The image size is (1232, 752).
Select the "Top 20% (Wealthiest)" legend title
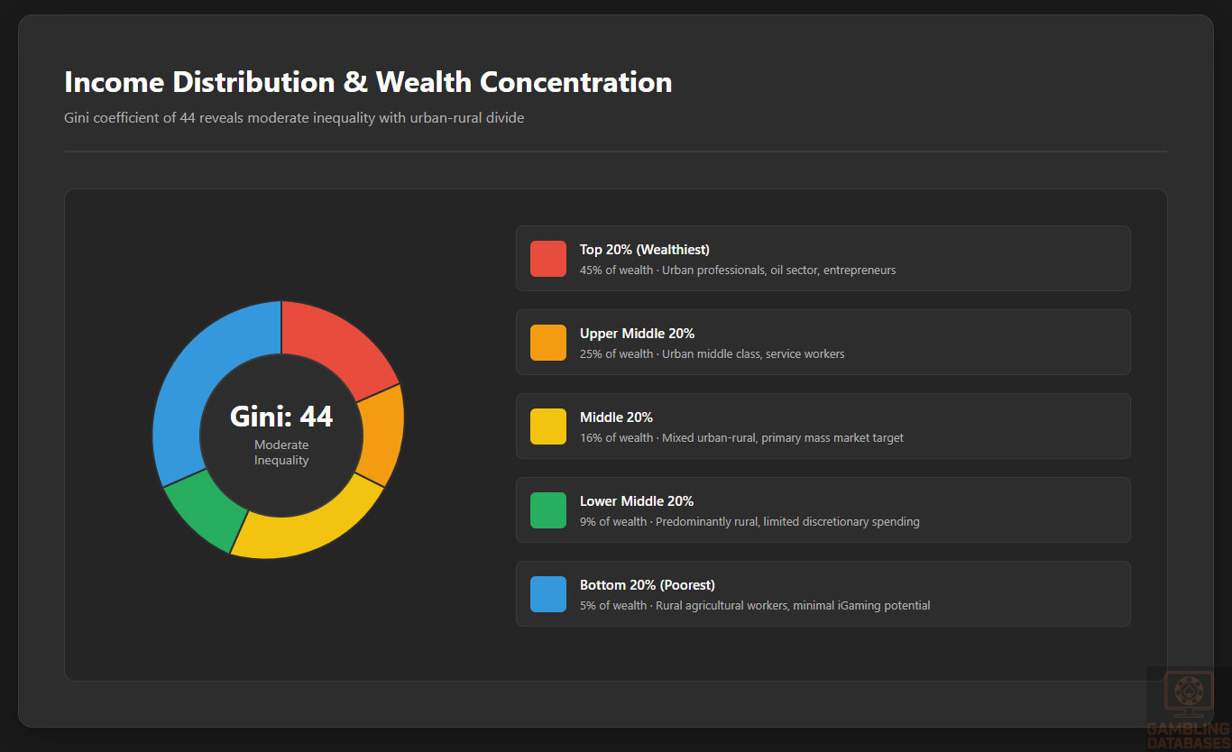[645, 250]
